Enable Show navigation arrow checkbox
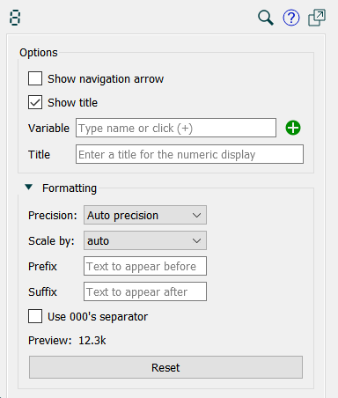 35,78
